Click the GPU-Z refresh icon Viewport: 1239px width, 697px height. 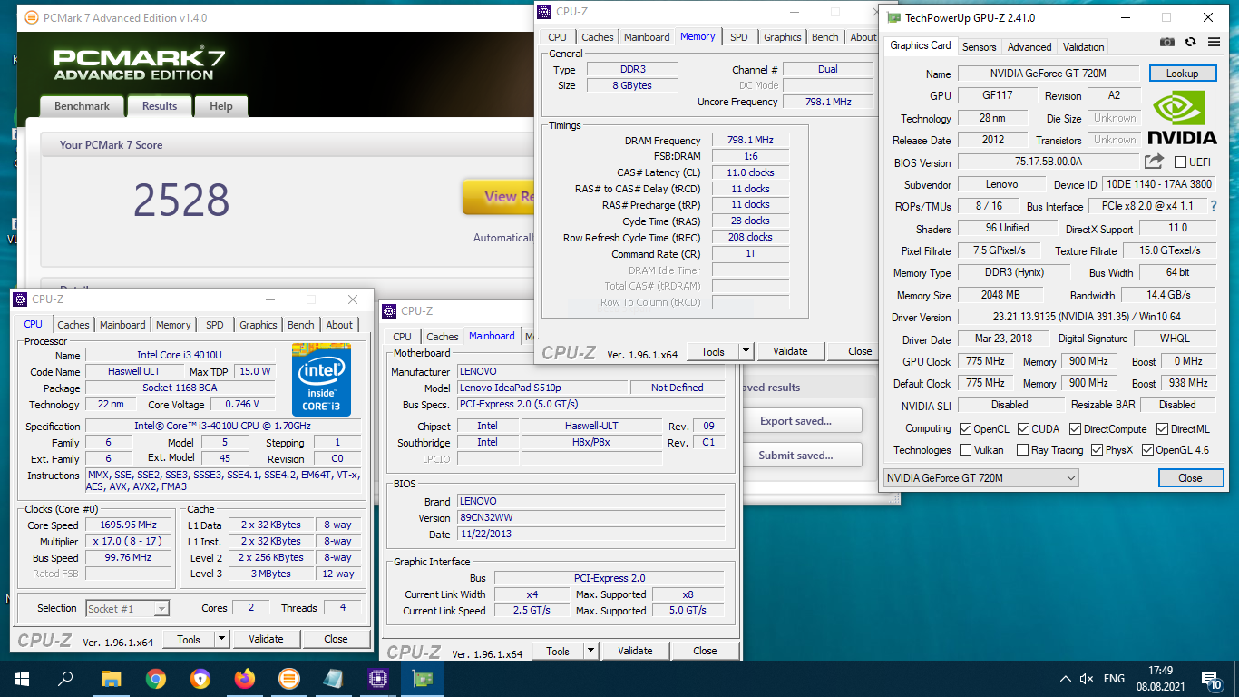point(1190,43)
